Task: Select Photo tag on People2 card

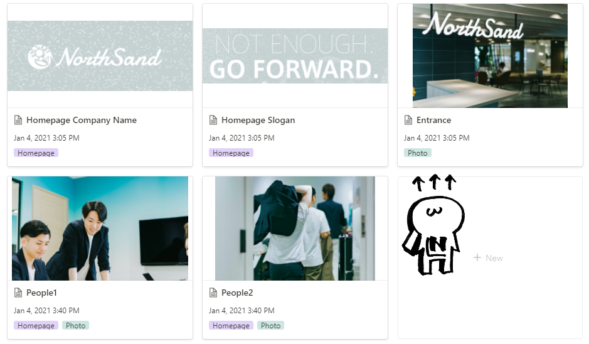Action: [270, 326]
